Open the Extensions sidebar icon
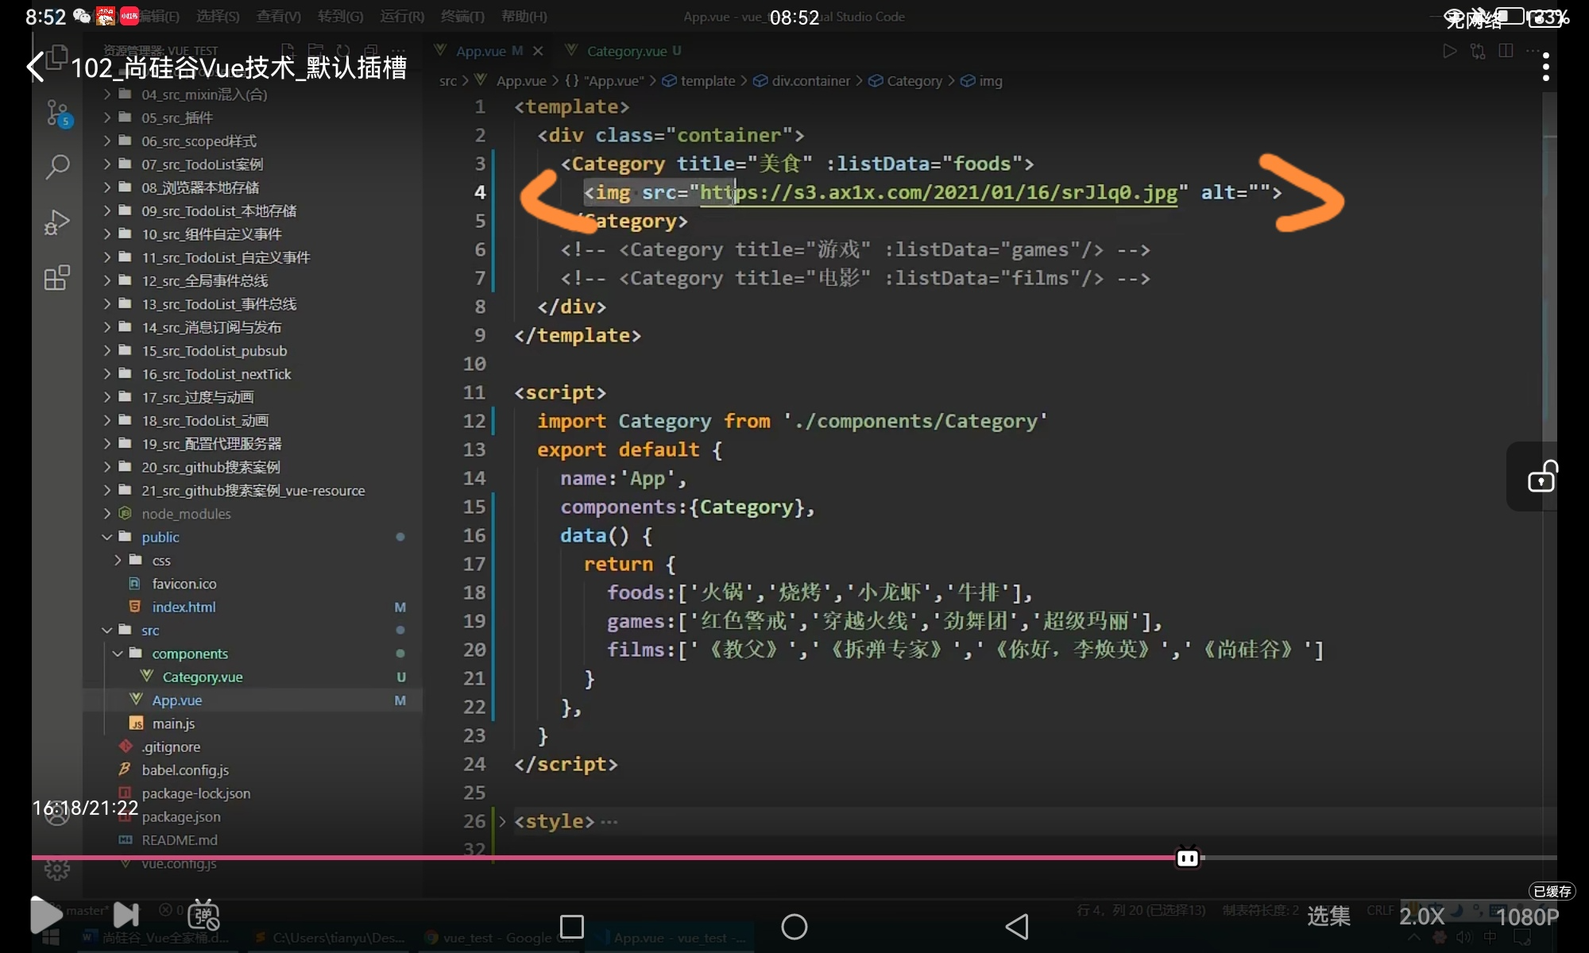Viewport: 1589px width, 953px height. click(57, 278)
